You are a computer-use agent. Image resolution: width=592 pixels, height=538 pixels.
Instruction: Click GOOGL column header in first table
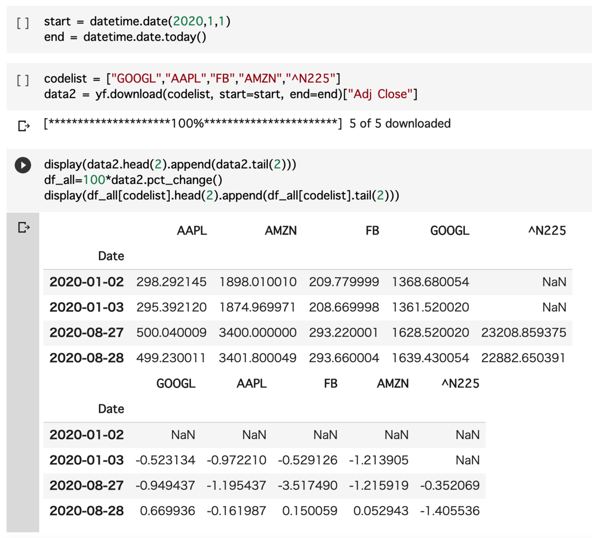coord(450,231)
